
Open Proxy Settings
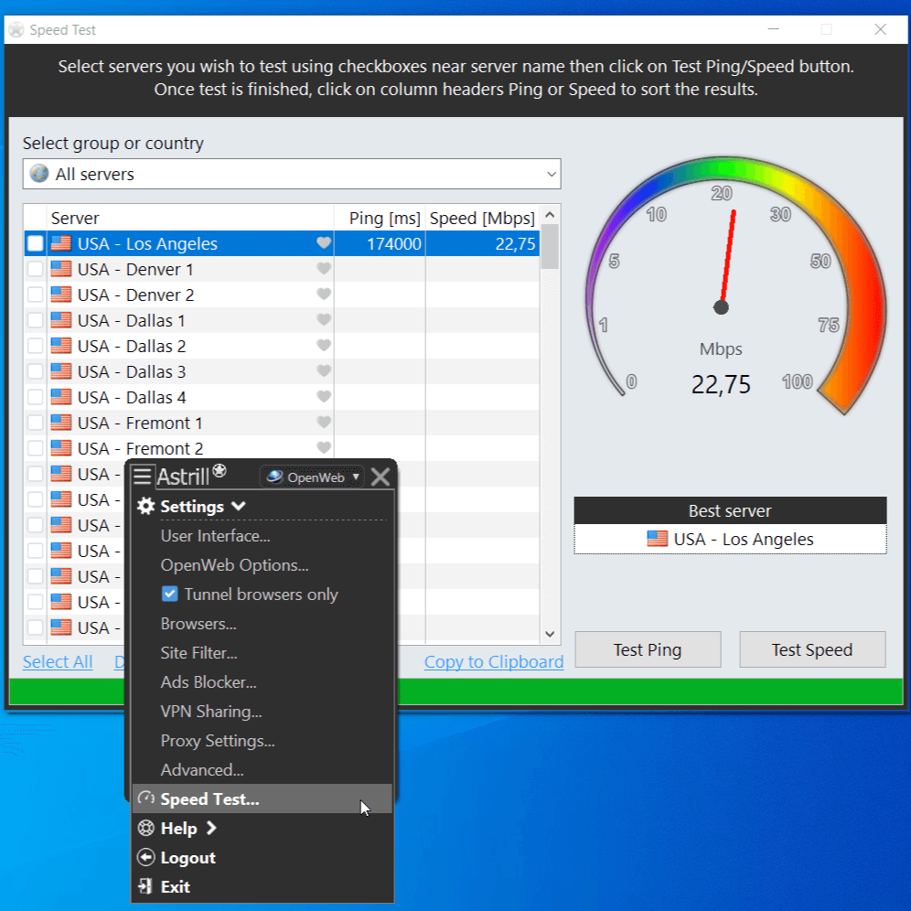(x=218, y=740)
